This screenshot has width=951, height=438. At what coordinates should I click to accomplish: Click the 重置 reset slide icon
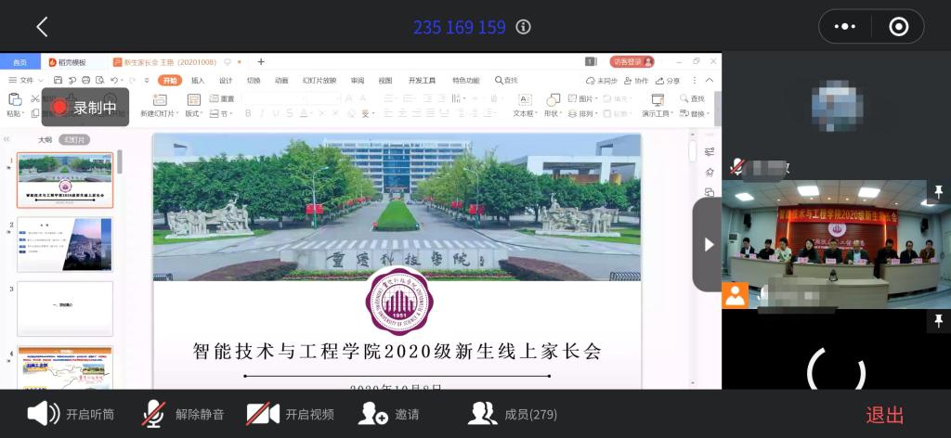(x=222, y=98)
